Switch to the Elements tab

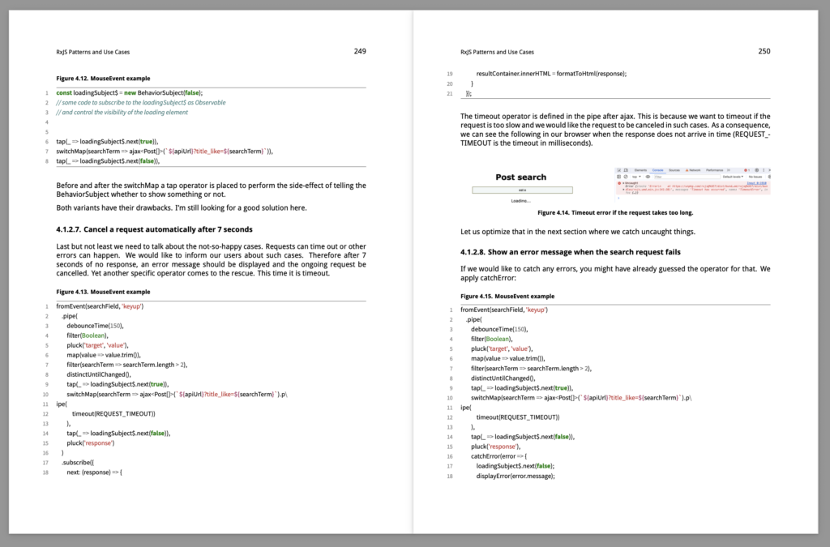pos(640,170)
